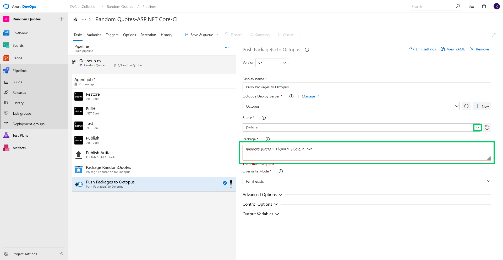Show info tooltip for Package field
Screen dimensions: 503x260
[267, 139]
